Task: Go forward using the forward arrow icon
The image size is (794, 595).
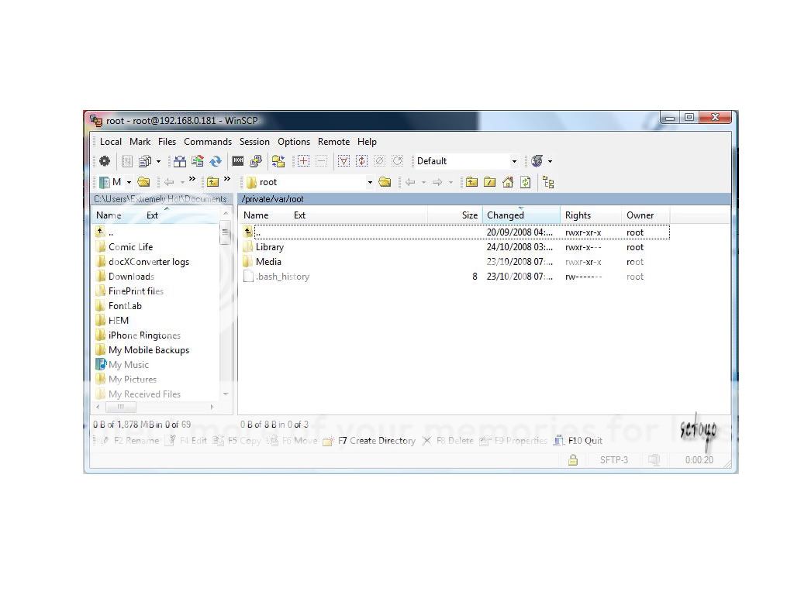Action: click(436, 183)
